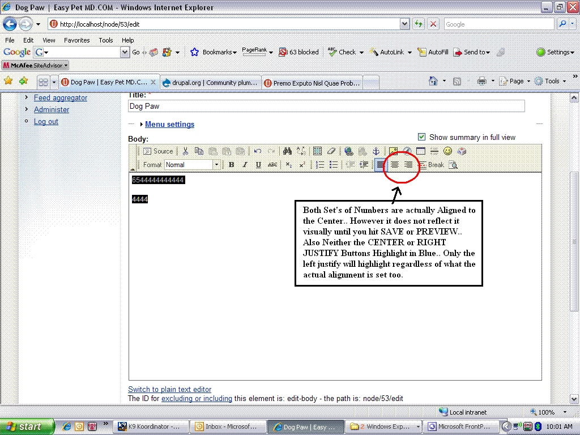Insert an anchor with anchor icon
The image size is (580, 435).
[375, 151]
